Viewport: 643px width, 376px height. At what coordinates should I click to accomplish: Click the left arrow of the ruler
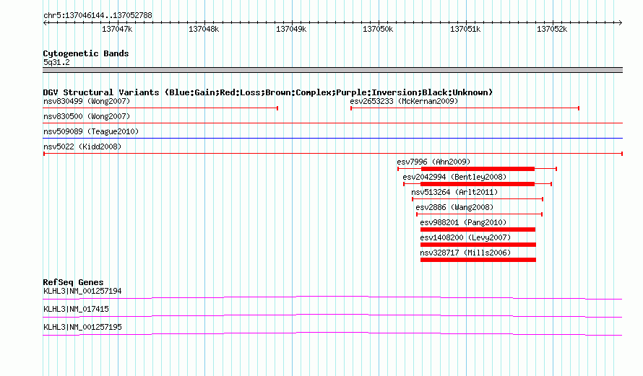[x=45, y=22]
